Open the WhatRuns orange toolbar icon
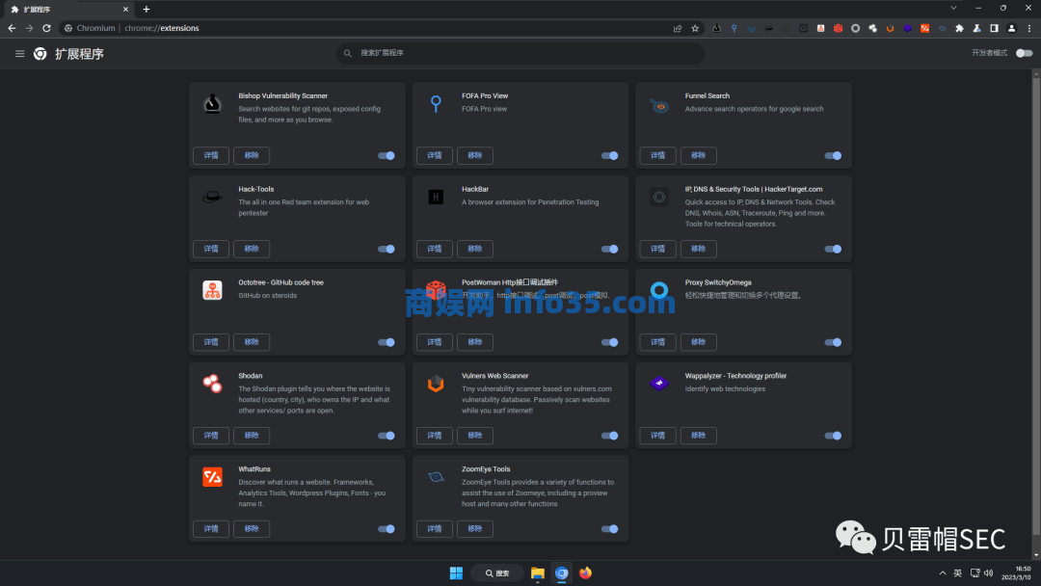The height and width of the screenshot is (586, 1041). [x=924, y=29]
